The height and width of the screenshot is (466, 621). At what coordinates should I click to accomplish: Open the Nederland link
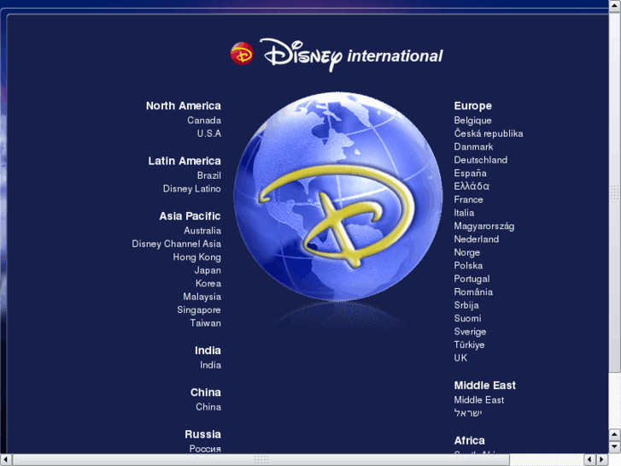click(x=477, y=239)
